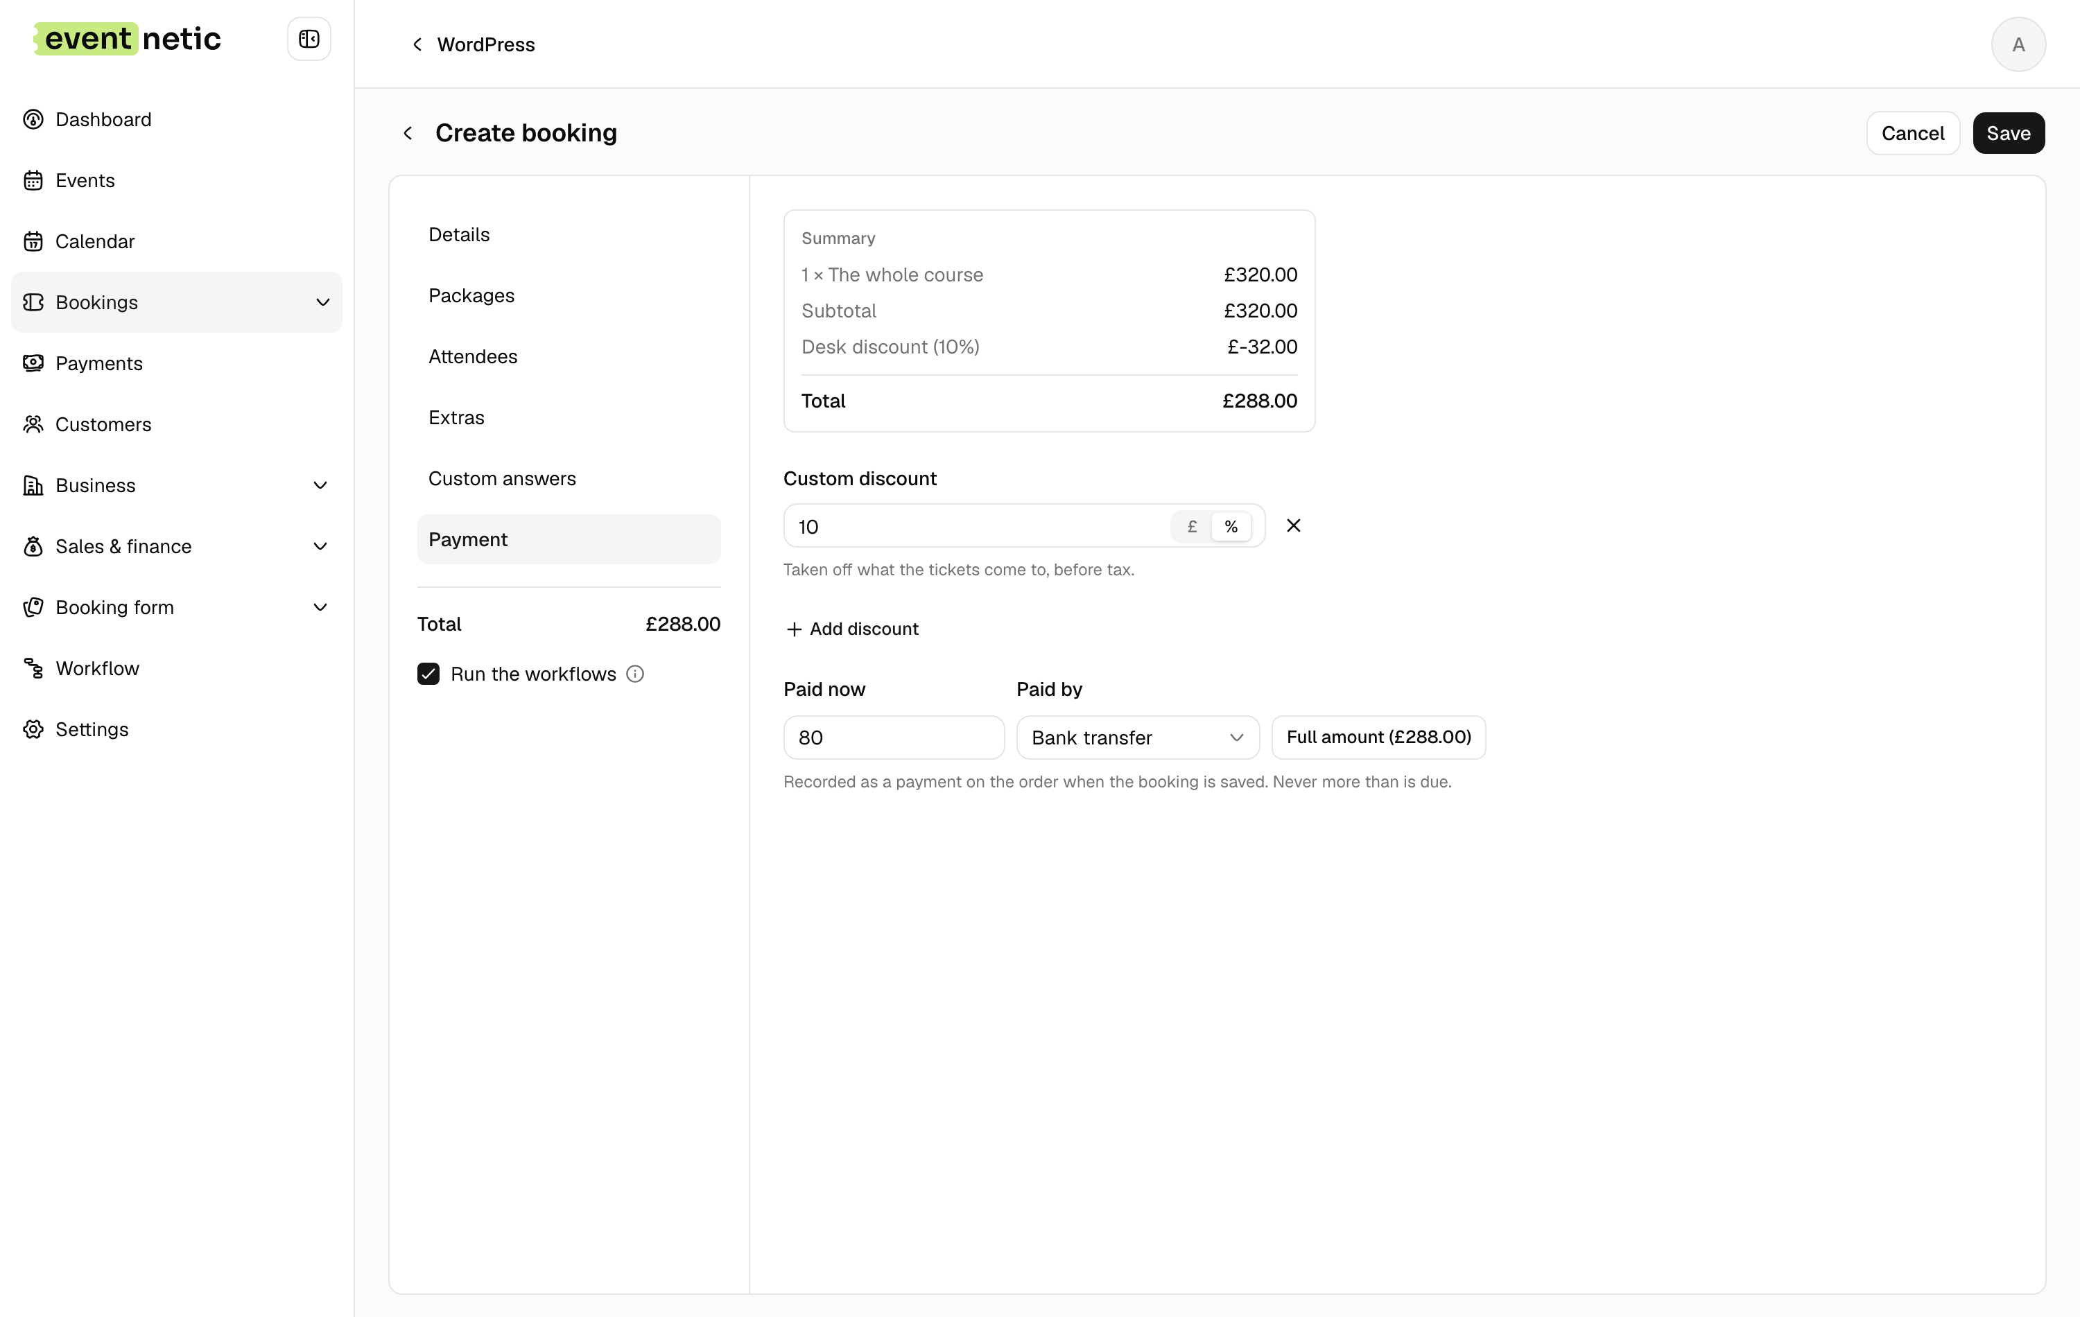Uncheck the Run the workflows checkbox

click(428, 674)
